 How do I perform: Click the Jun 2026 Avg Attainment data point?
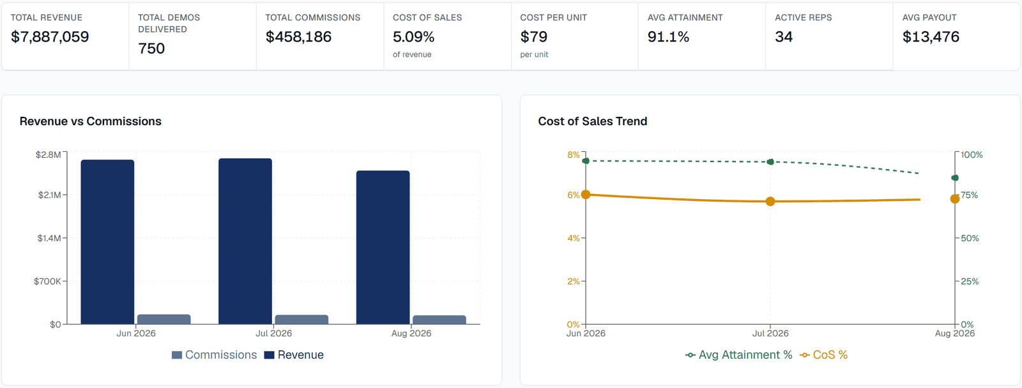[x=586, y=161]
